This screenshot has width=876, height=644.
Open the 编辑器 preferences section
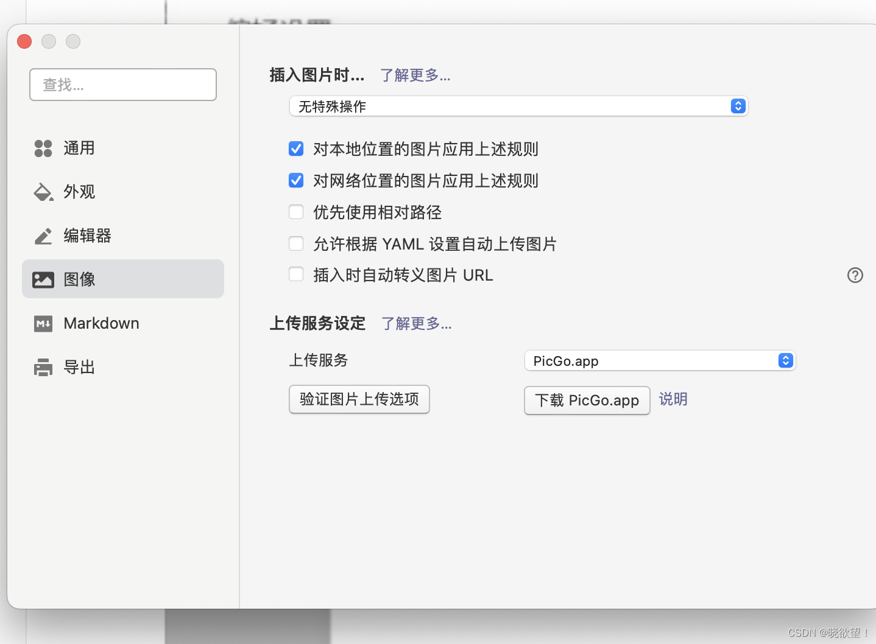tap(123, 236)
